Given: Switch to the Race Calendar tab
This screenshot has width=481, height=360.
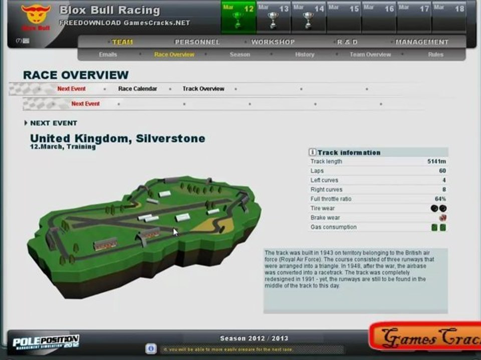Looking at the screenshot, I should (137, 89).
